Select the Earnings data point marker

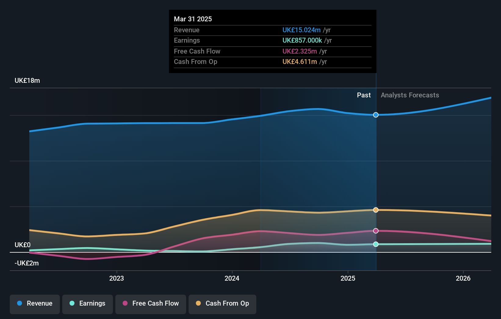[376, 244]
